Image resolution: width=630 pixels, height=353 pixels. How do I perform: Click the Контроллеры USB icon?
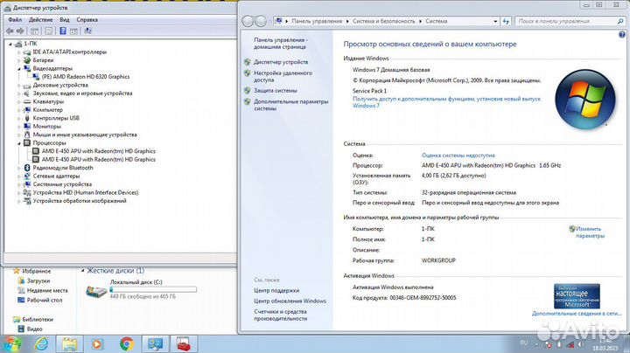pyautogui.click(x=27, y=118)
